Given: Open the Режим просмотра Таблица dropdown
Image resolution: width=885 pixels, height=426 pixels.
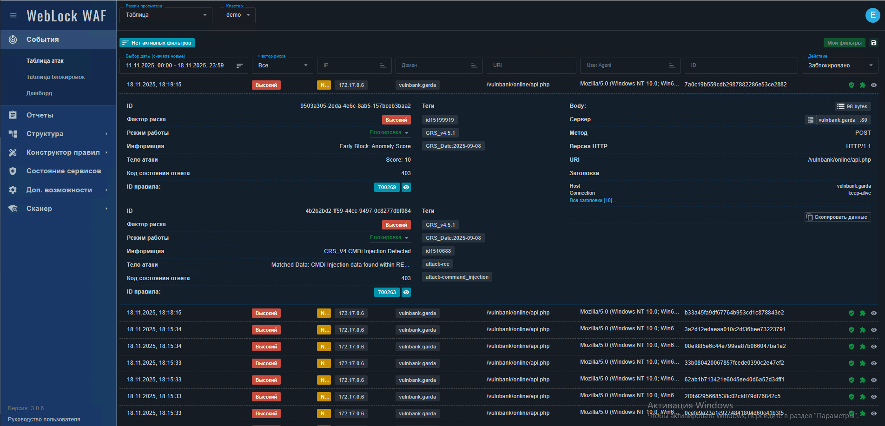Looking at the screenshot, I should pos(166,15).
